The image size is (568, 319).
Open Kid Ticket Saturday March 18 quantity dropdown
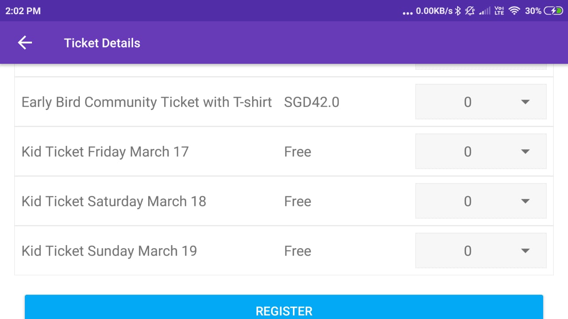tap(481, 201)
